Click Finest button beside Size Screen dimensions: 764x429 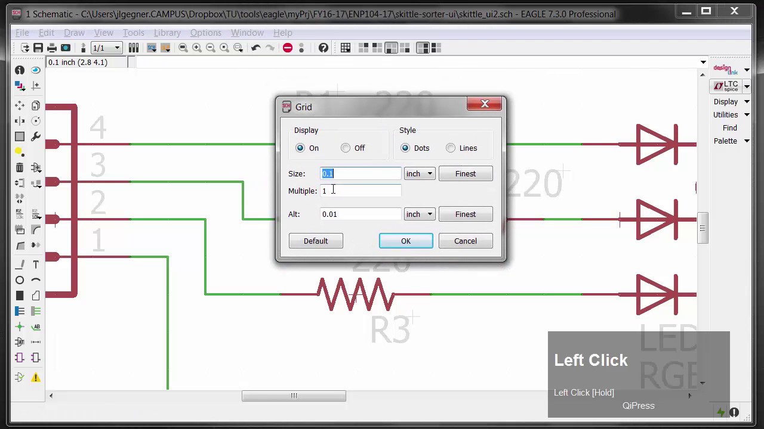[466, 173]
